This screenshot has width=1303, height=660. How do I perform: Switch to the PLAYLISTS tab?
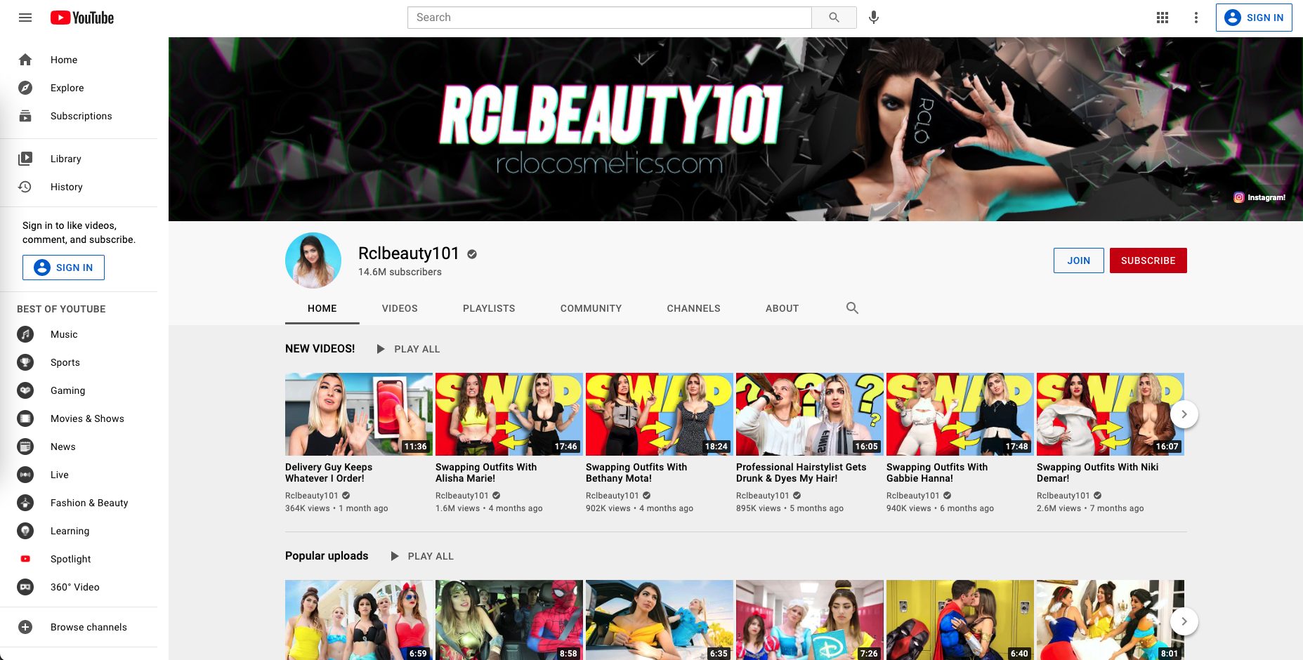tap(489, 308)
